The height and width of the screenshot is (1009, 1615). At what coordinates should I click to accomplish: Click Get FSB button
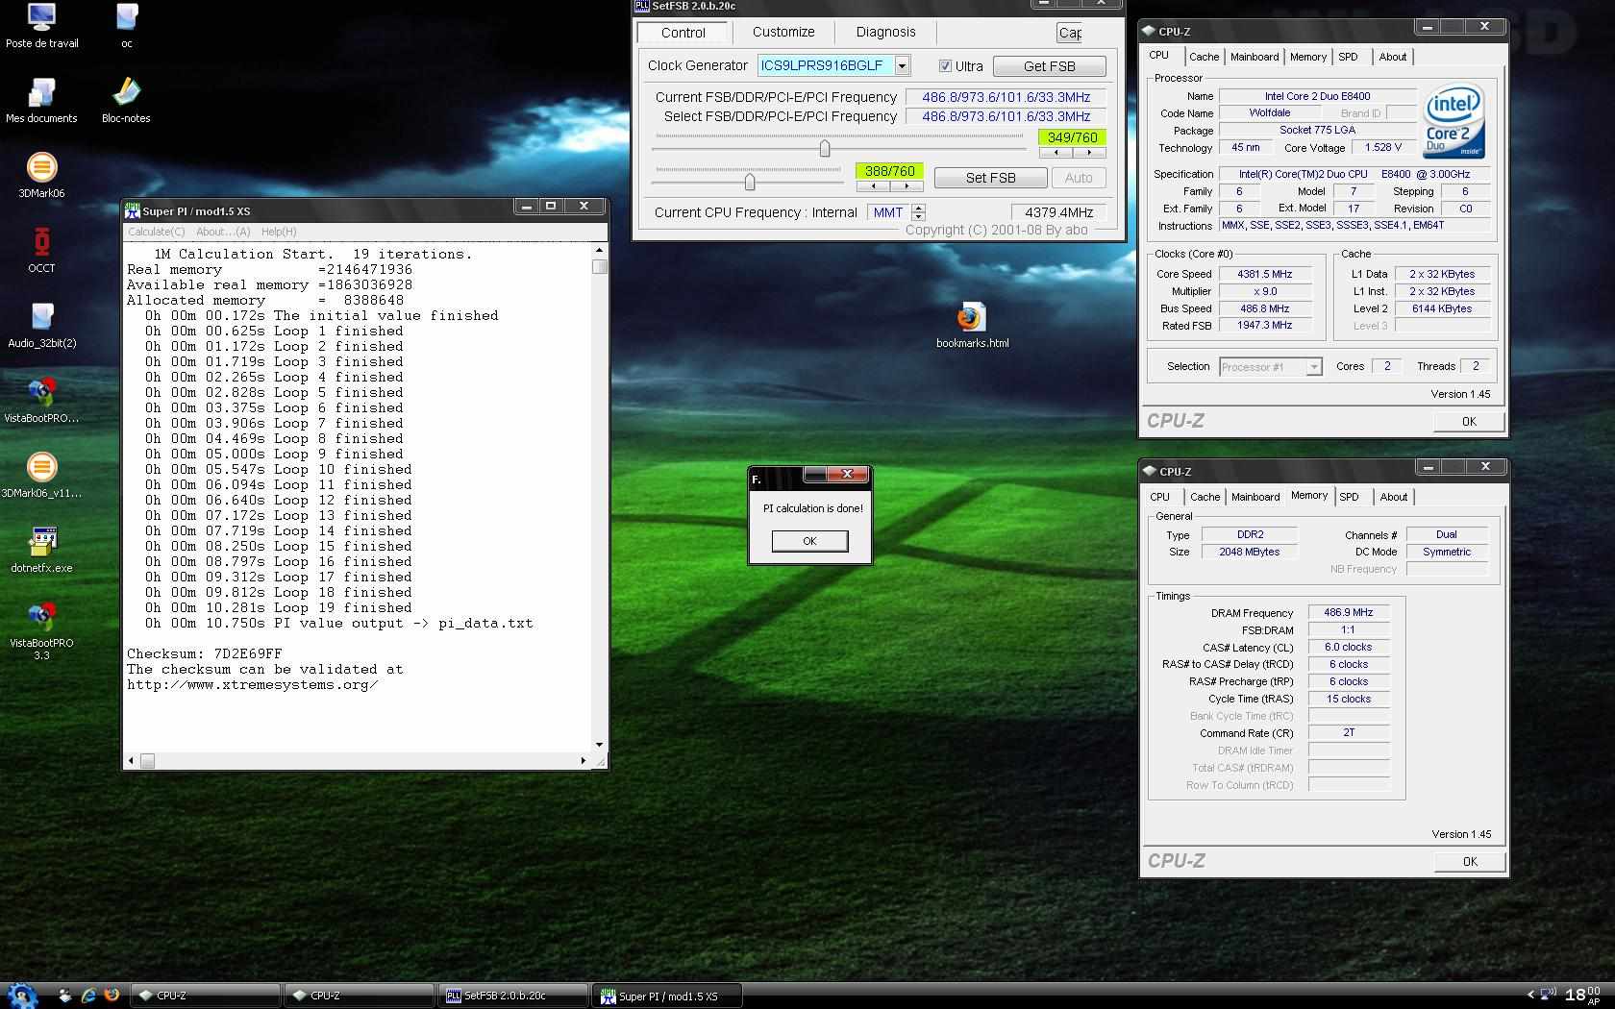point(1049,66)
